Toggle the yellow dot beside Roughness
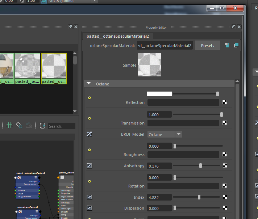The width and height of the screenshot is (258, 219). (x=90, y=150)
